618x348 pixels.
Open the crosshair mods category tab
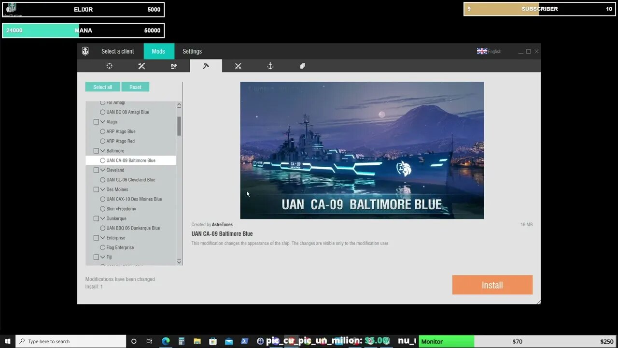coord(109,66)
